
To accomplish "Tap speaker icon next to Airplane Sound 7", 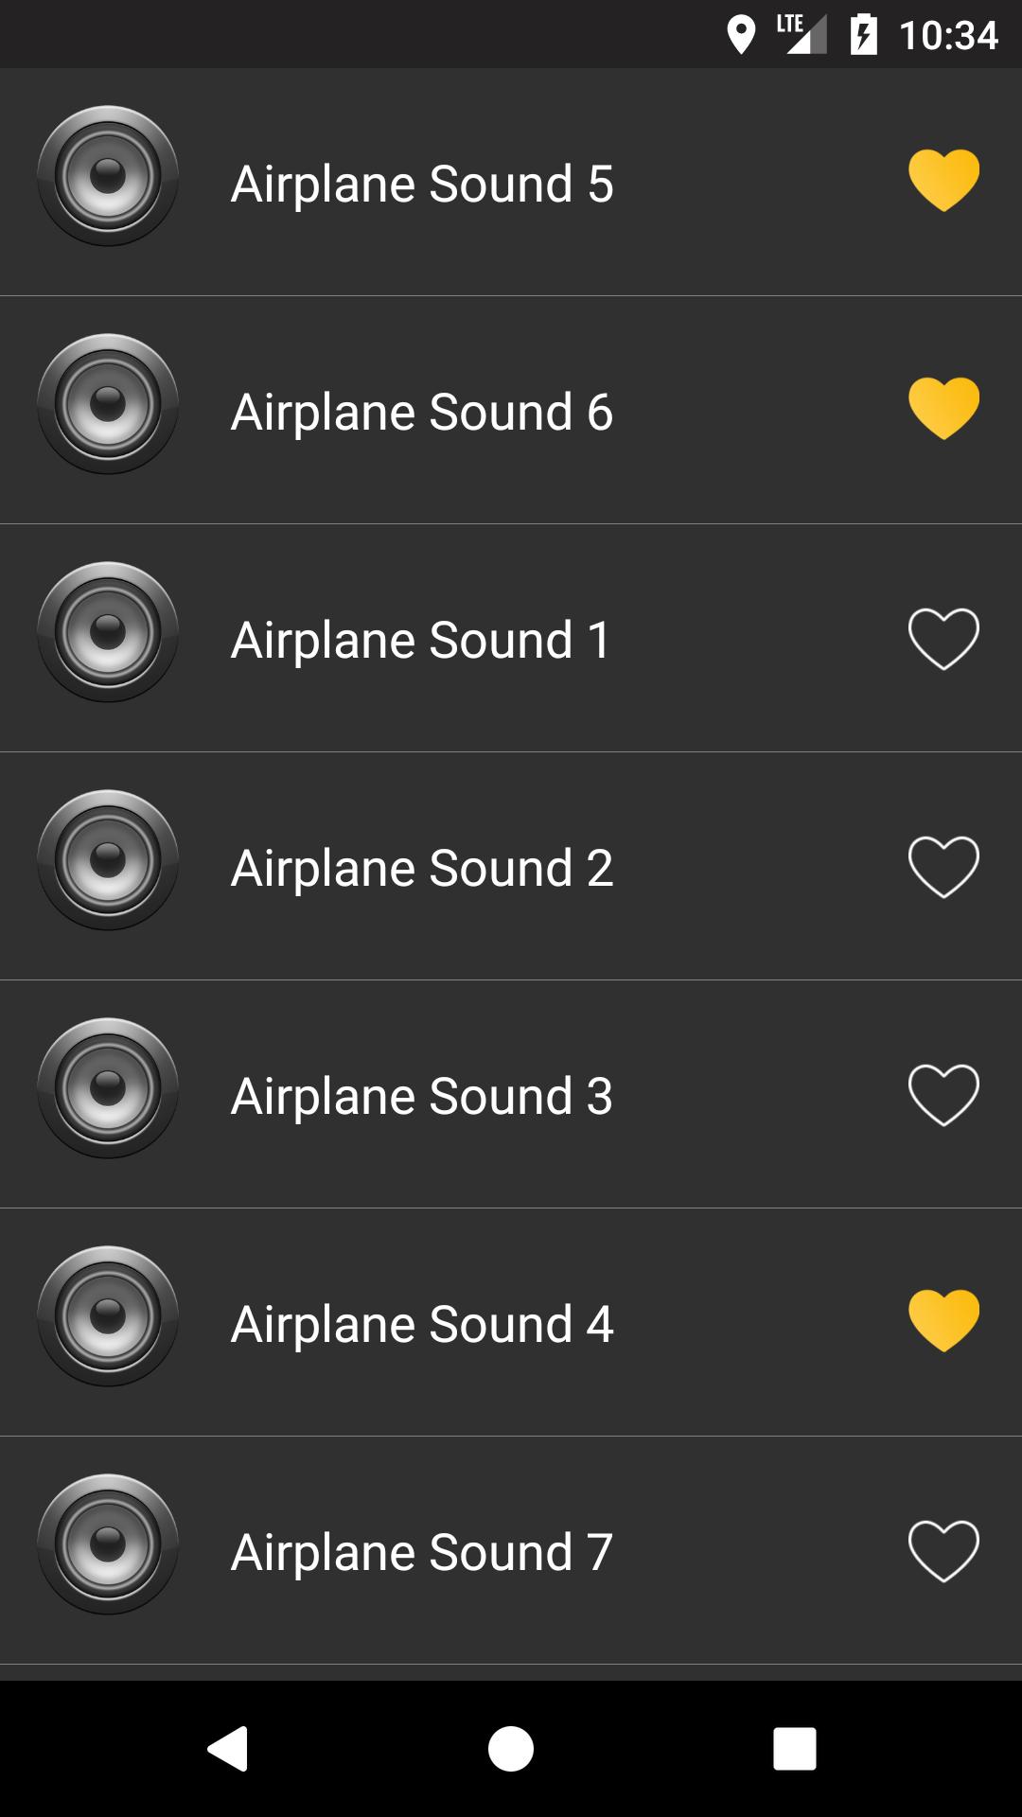I will 108,1544.
